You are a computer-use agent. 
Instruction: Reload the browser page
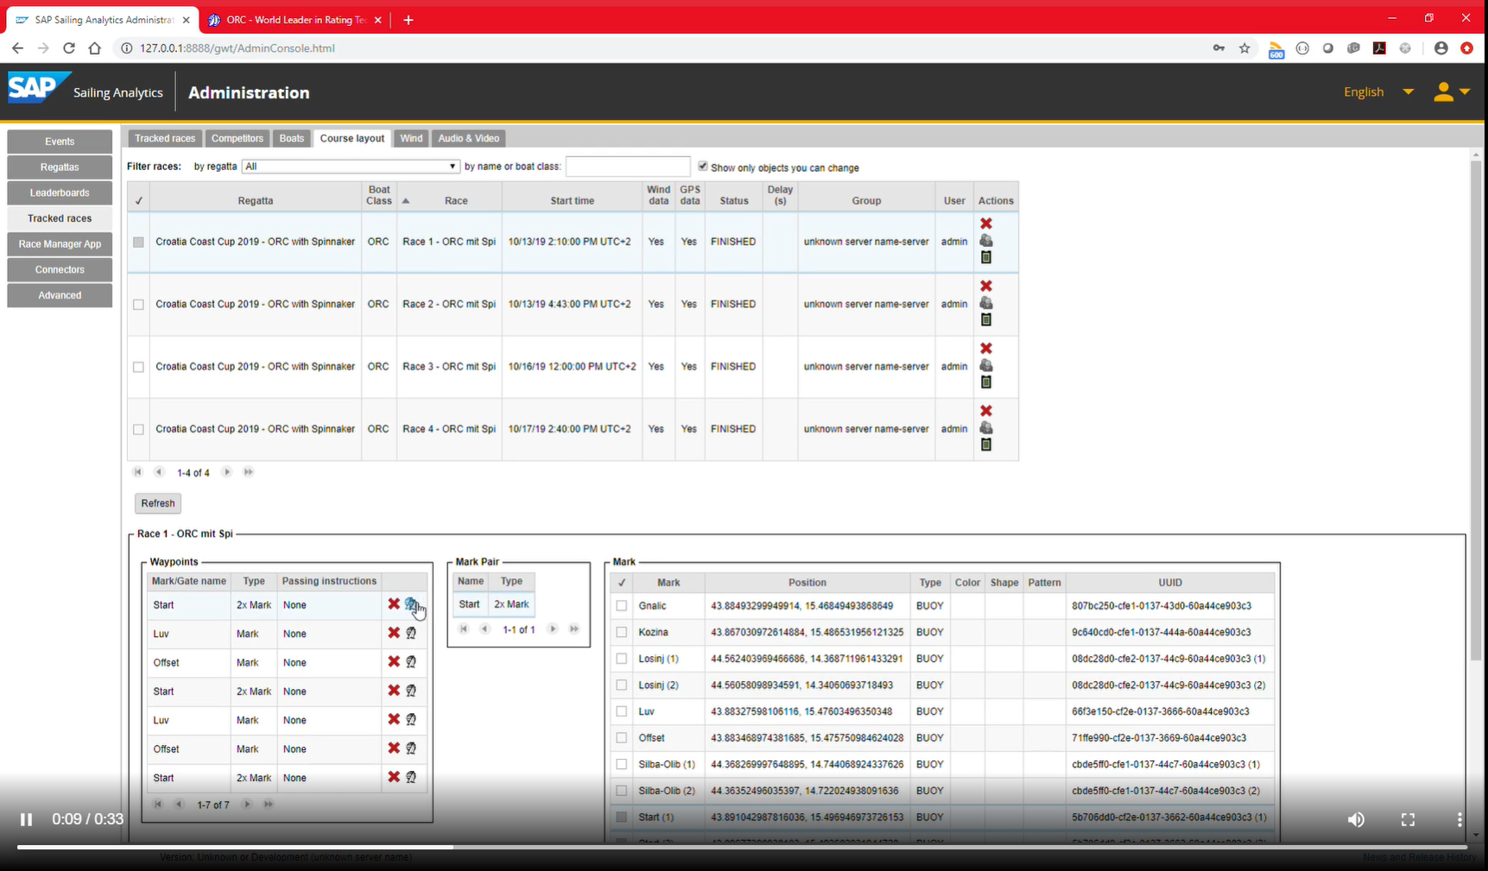coord(69,48)
